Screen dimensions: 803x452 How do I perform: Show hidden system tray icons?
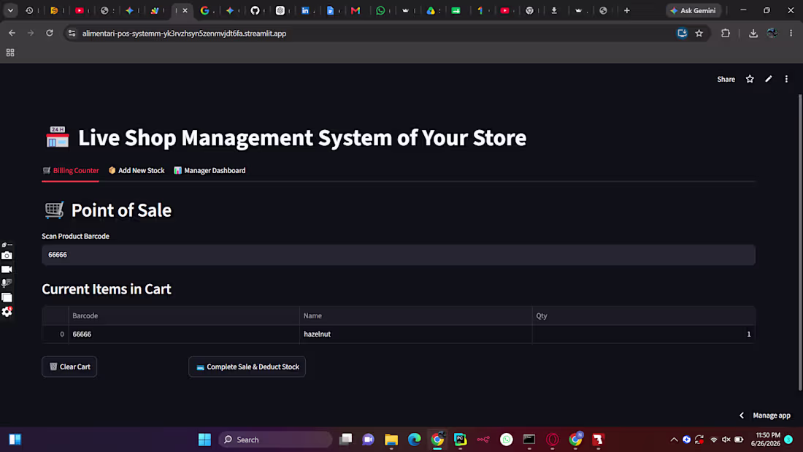(x=674, y=439)
